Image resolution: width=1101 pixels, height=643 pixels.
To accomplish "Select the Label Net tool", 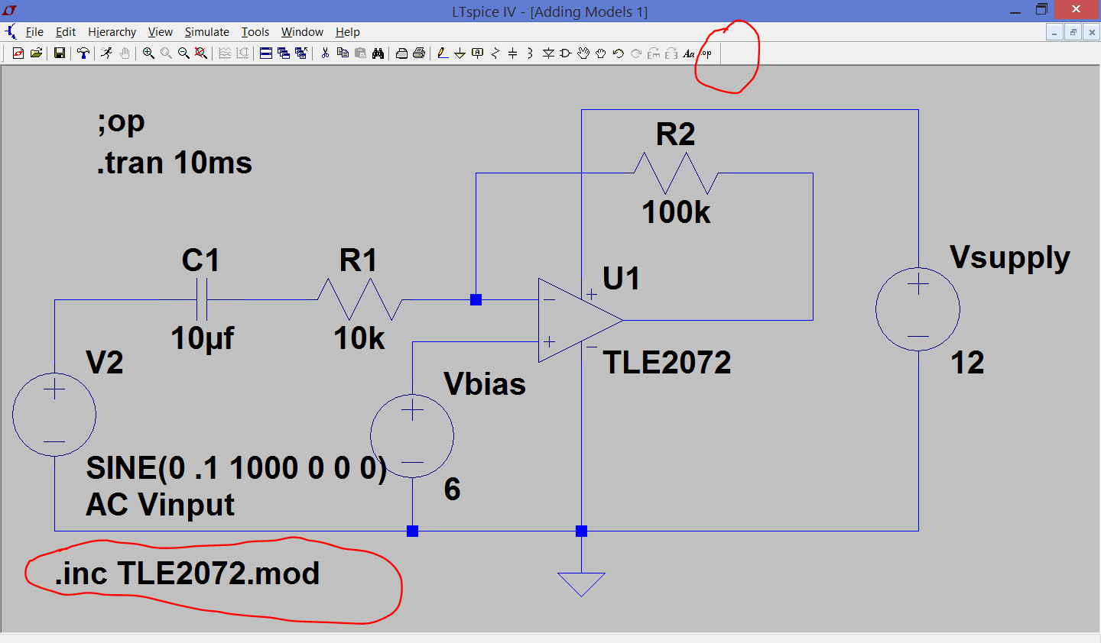I will click(x=478, y=53).
